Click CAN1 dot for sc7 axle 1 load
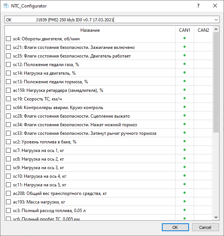 coord(185,150)
